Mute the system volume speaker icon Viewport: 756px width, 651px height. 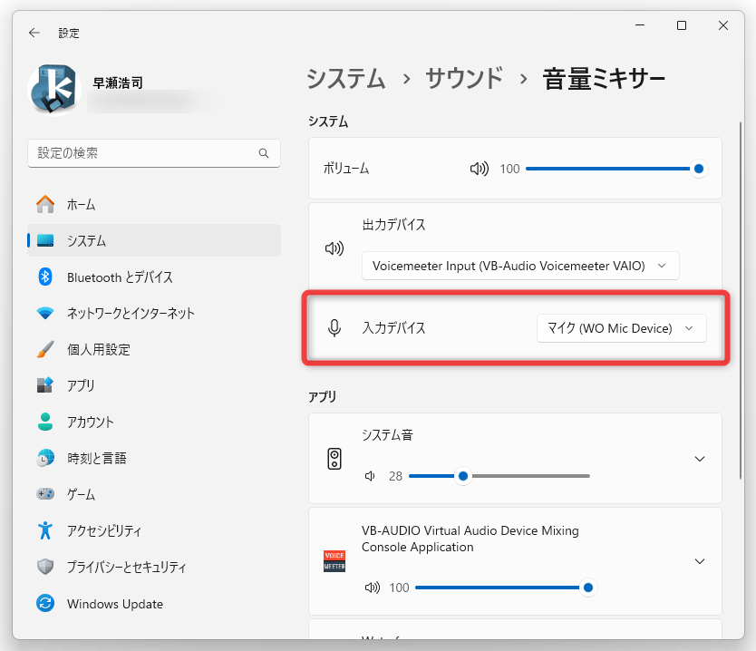click(x=480, y=169)
